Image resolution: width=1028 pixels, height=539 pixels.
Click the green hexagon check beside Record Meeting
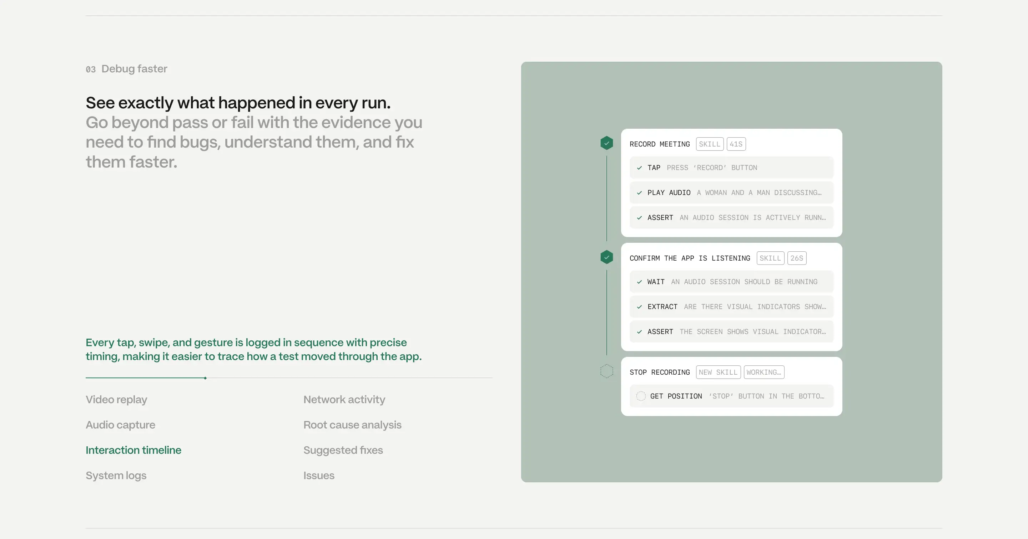[606, 143]
